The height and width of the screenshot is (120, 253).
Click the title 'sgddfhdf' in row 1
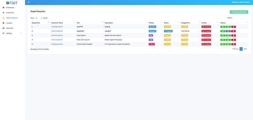pos(80,27)
